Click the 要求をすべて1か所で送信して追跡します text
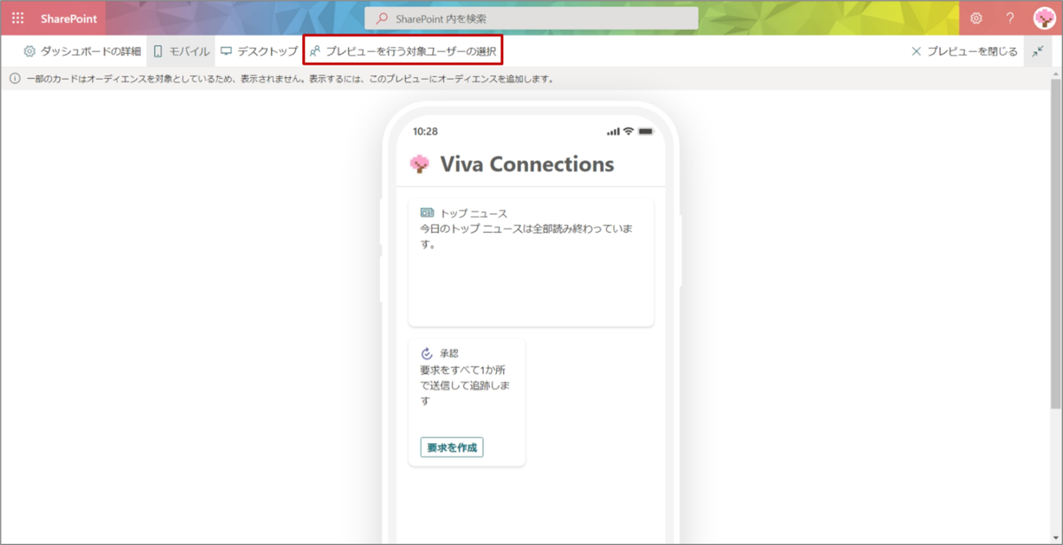Viewport: 1063px width, 545px height. (465, 385)
